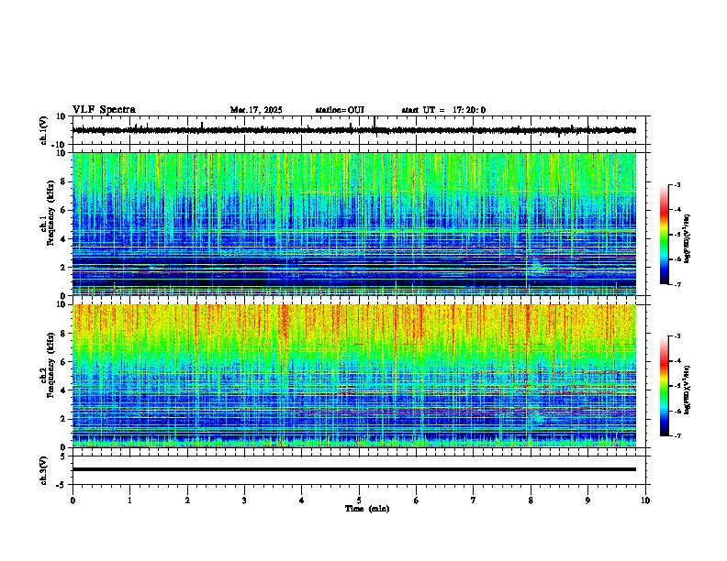Click time axis tick label "1"
This screenshot has width=727, height=561.
129,500
